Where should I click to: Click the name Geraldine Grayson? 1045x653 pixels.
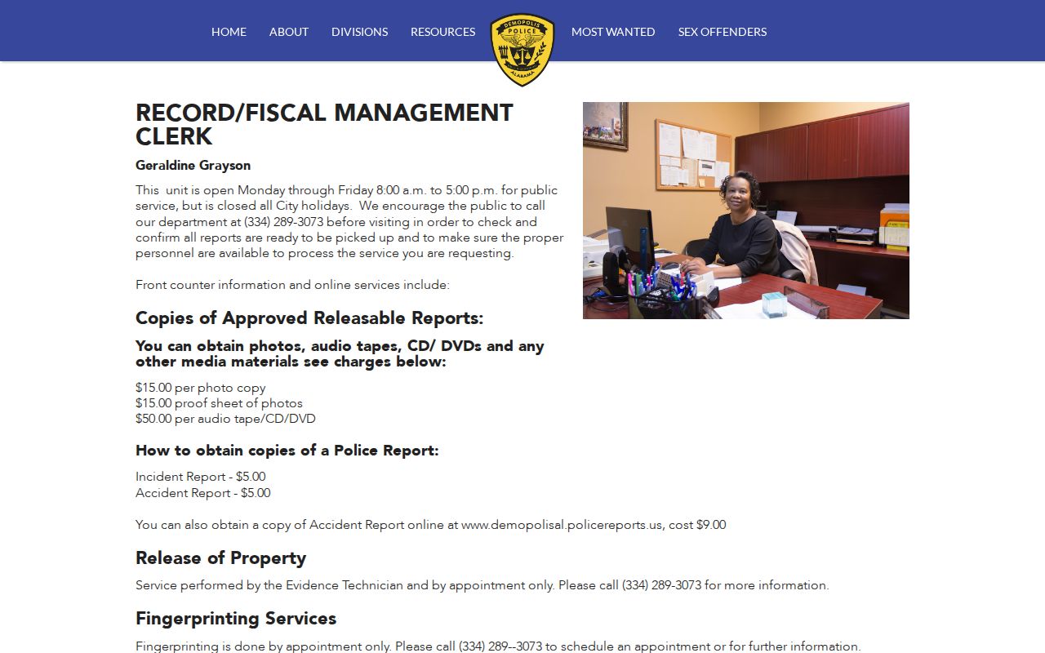click(193, 165)
